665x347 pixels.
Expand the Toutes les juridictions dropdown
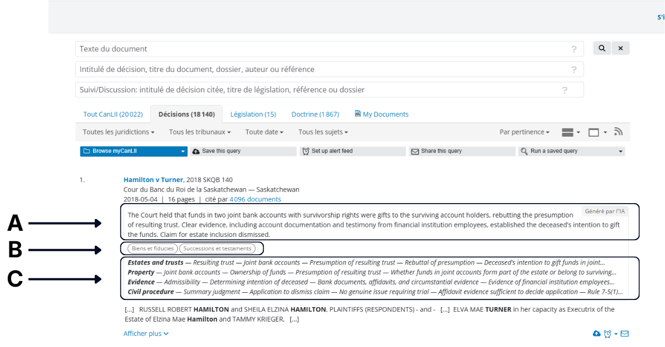pos(118,132)
